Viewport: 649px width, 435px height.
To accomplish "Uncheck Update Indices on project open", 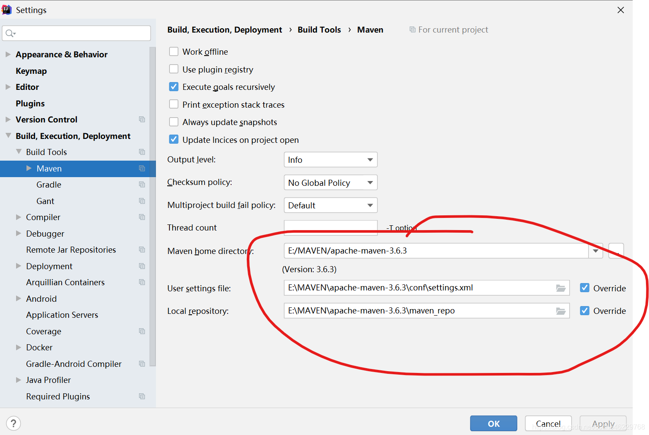I will pyautogui.click(x=174, y=139).
